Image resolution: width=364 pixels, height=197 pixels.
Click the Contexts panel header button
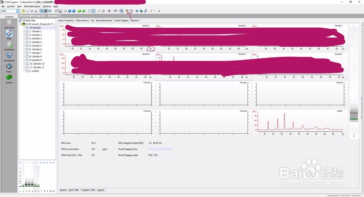click(x=9, y=17)
